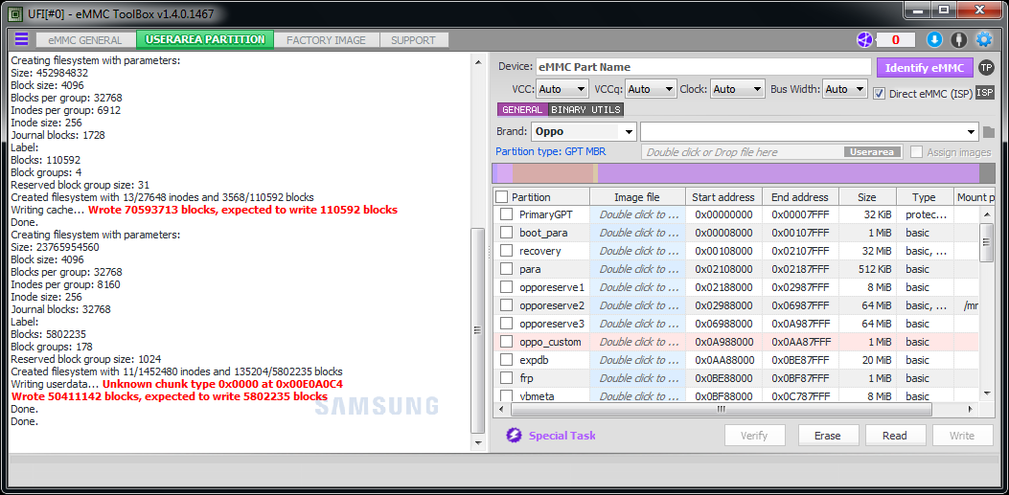Click the blue download update icon
The height and width of the screenshot is (495, 1009).
click(x=934, y=40)
